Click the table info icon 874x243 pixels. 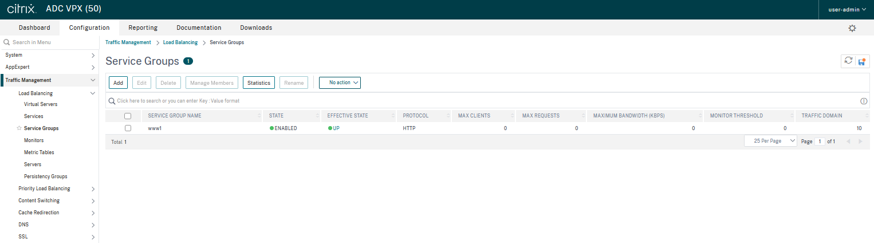tap(864, 101)
